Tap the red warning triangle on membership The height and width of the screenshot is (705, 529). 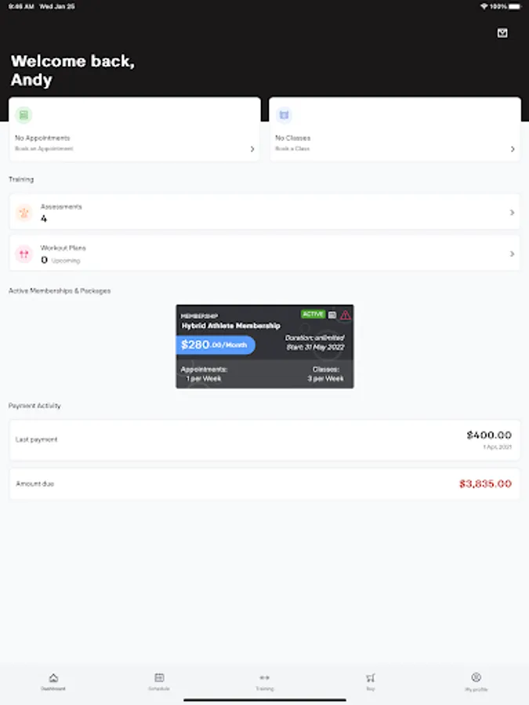point(345,315)
